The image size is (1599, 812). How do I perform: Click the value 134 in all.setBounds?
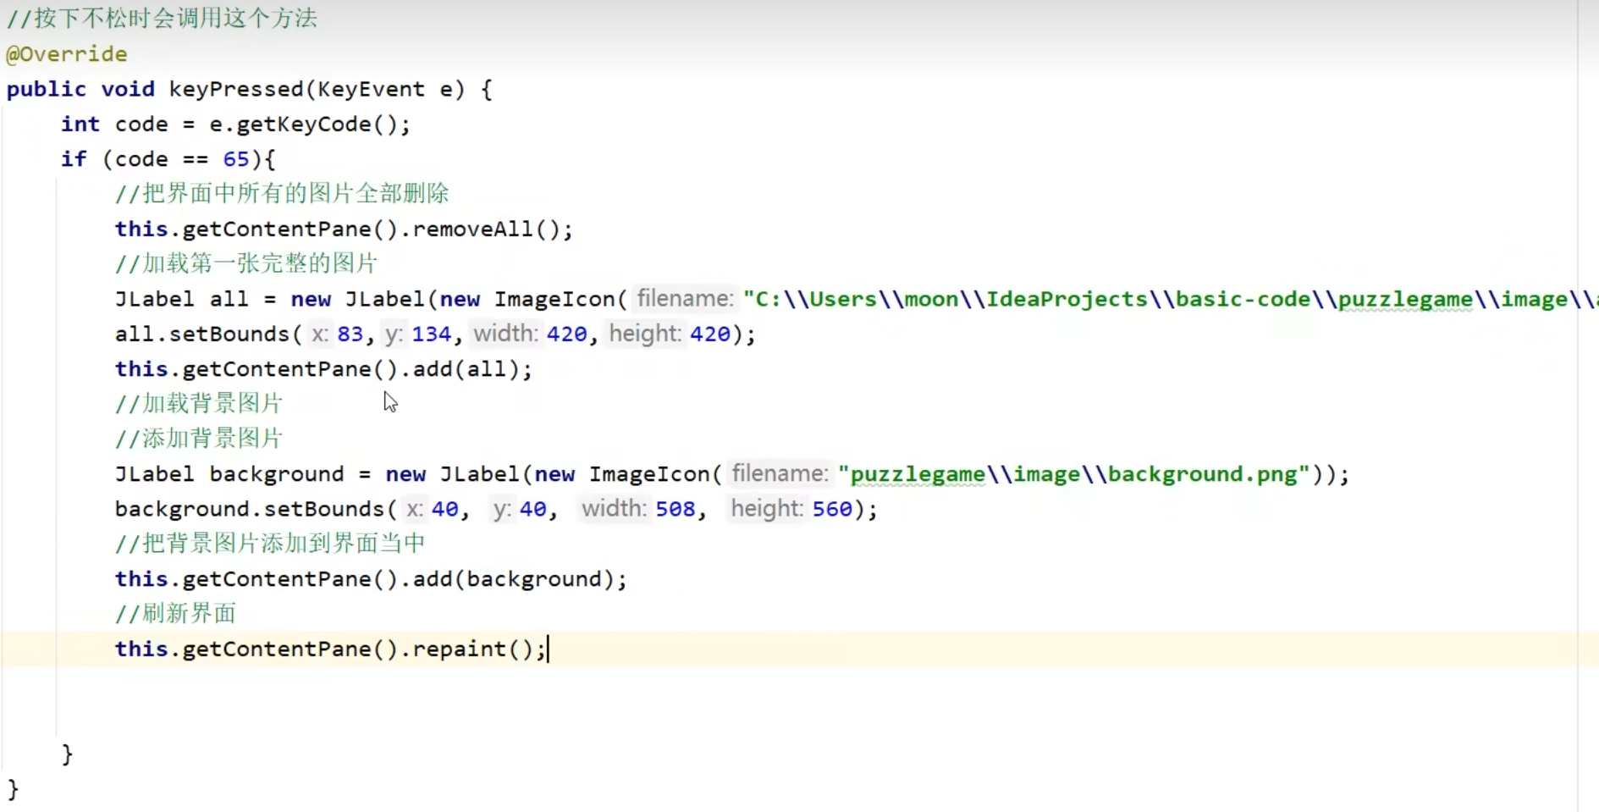(x=431, y=334)
